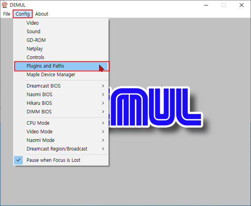Toggle Pause when Focus is Lost
This screenshot has width=251, height=206.
tap(61, 160)
